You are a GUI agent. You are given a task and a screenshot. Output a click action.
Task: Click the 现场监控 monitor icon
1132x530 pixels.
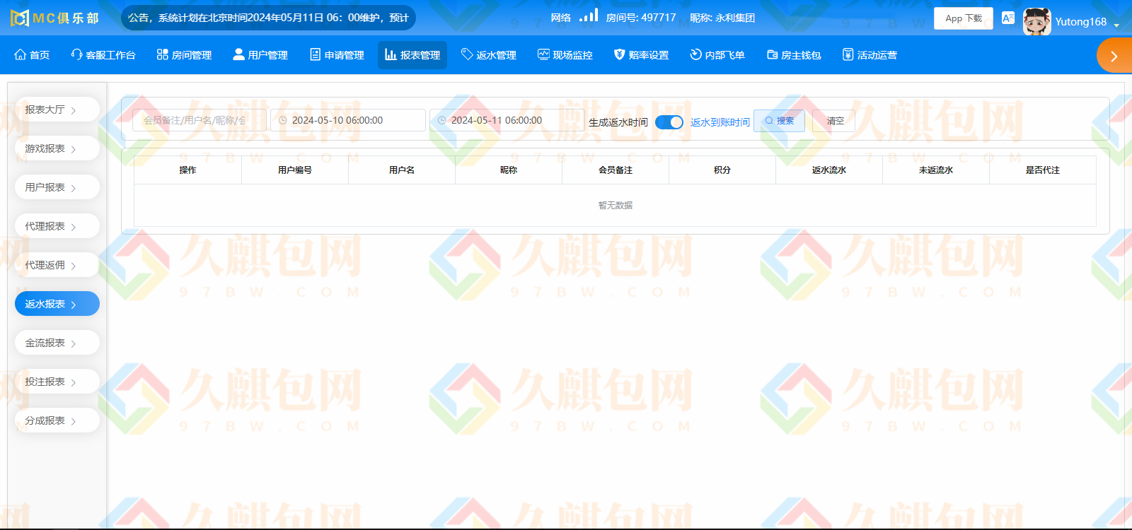543,54
